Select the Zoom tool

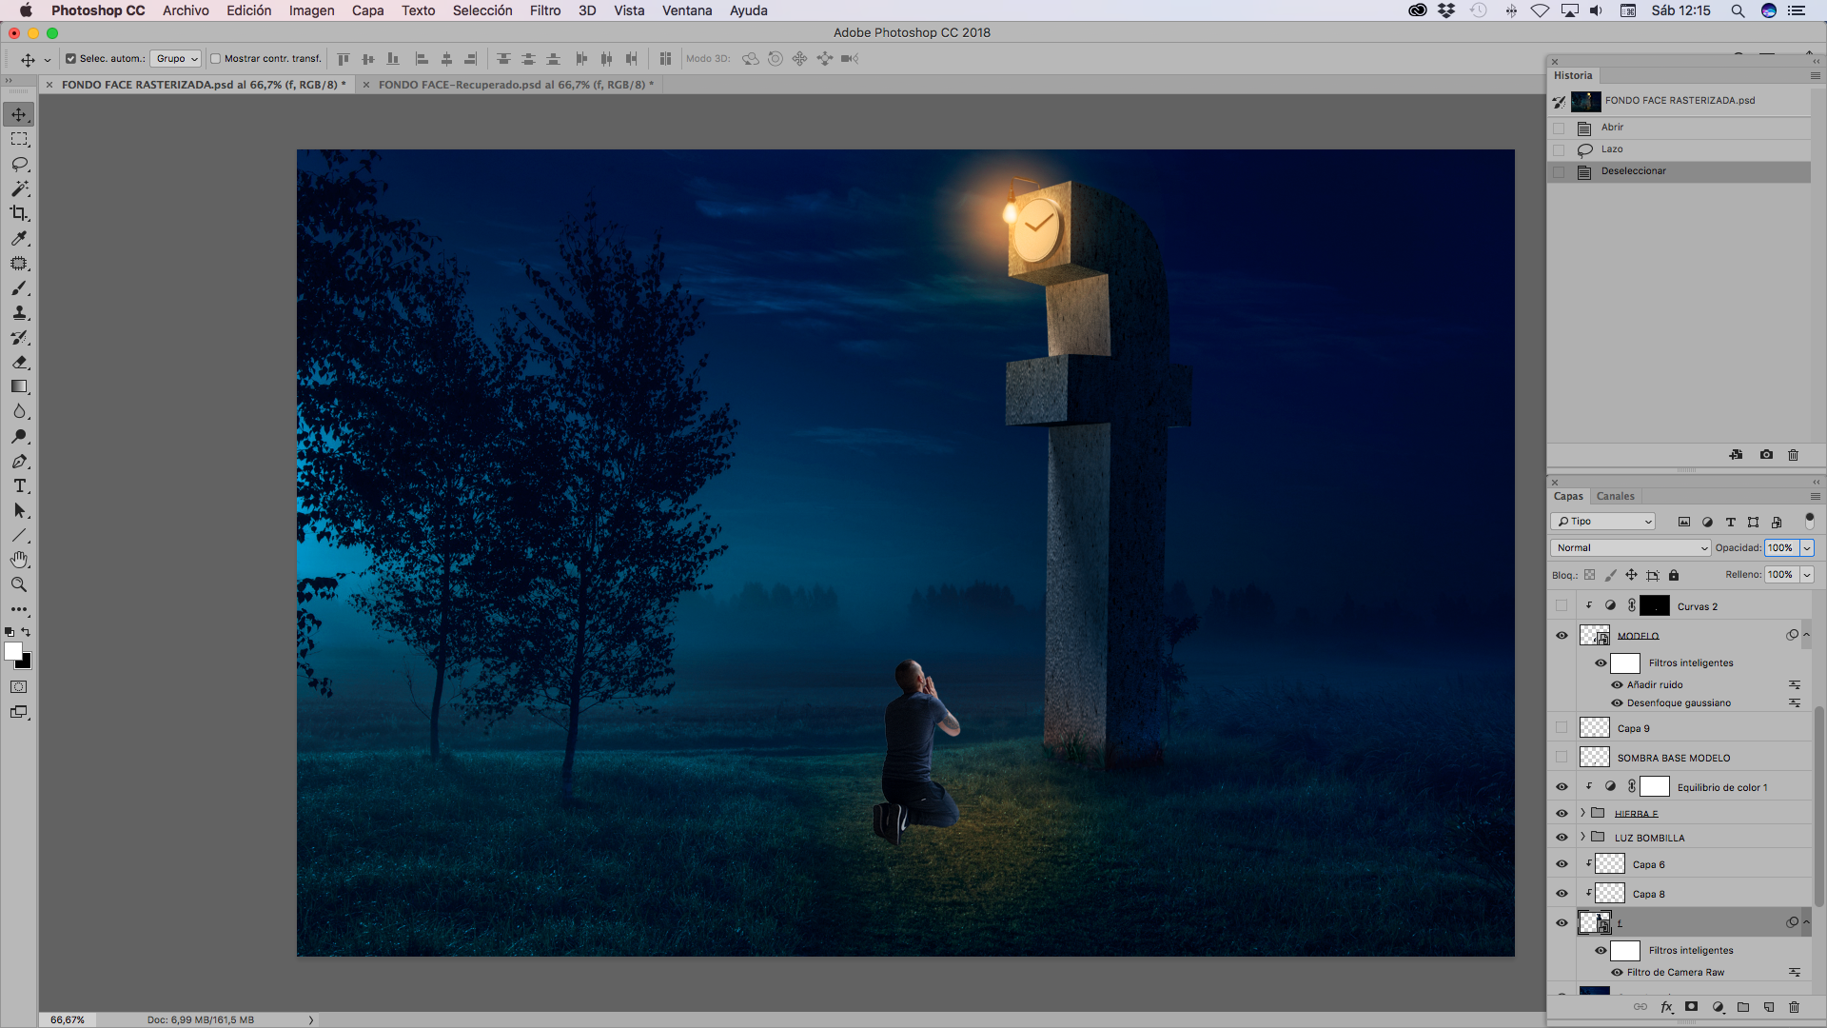(19, 584)
